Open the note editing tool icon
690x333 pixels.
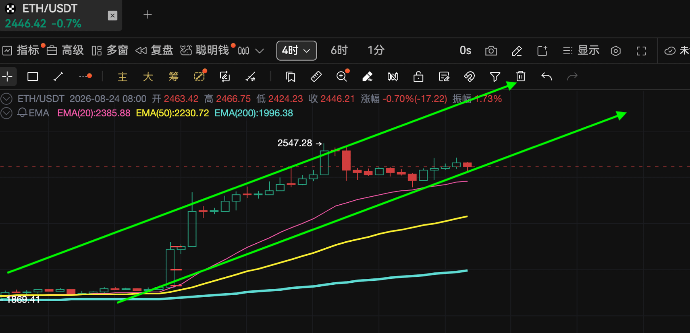coord(444,76)
